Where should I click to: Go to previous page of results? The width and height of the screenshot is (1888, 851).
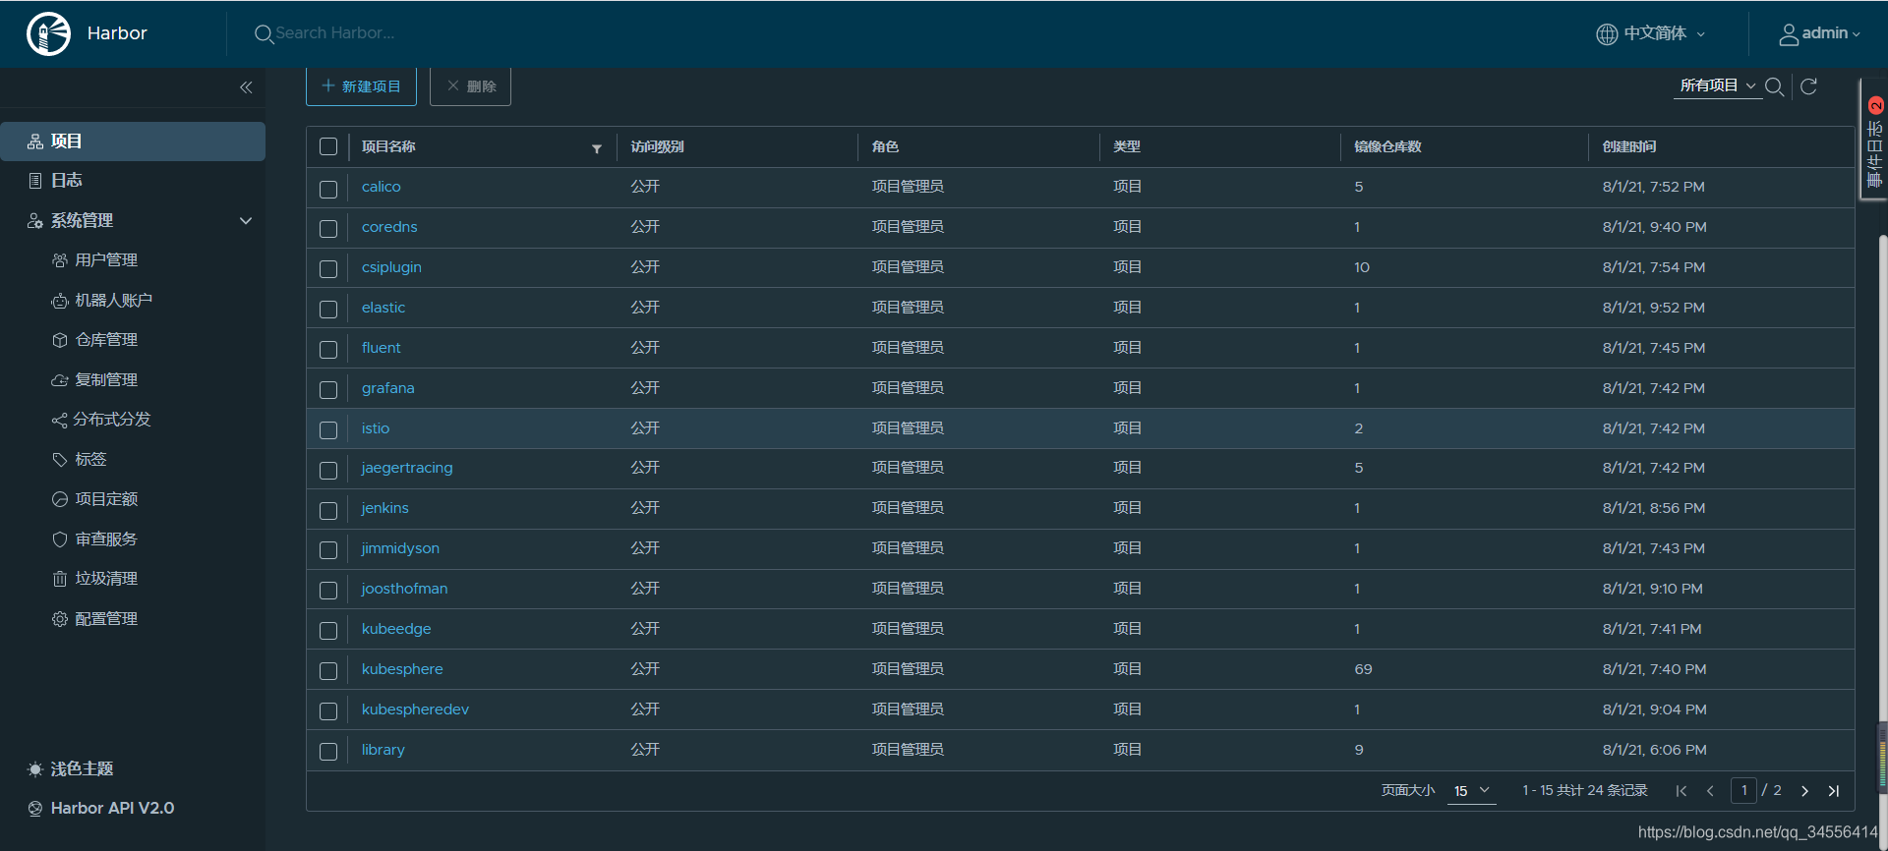tap(1710, 791)
